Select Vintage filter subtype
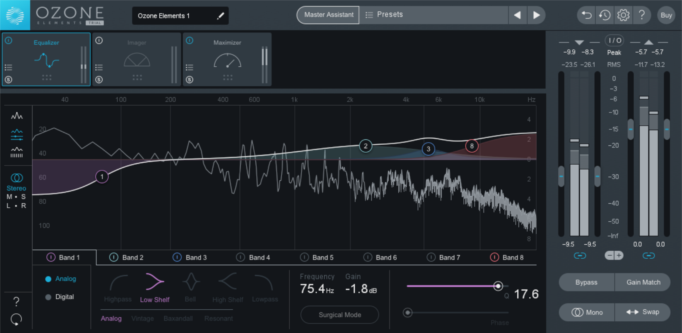Screen dimensions: 682x333 pos(142,319)
